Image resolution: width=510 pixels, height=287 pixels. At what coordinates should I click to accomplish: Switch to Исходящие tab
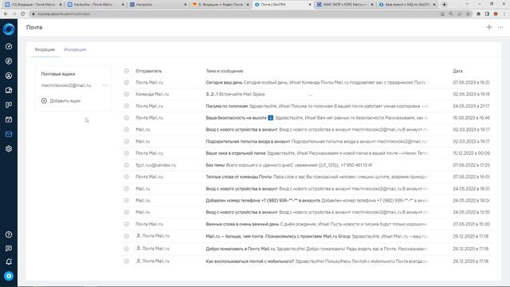(75, 49)
